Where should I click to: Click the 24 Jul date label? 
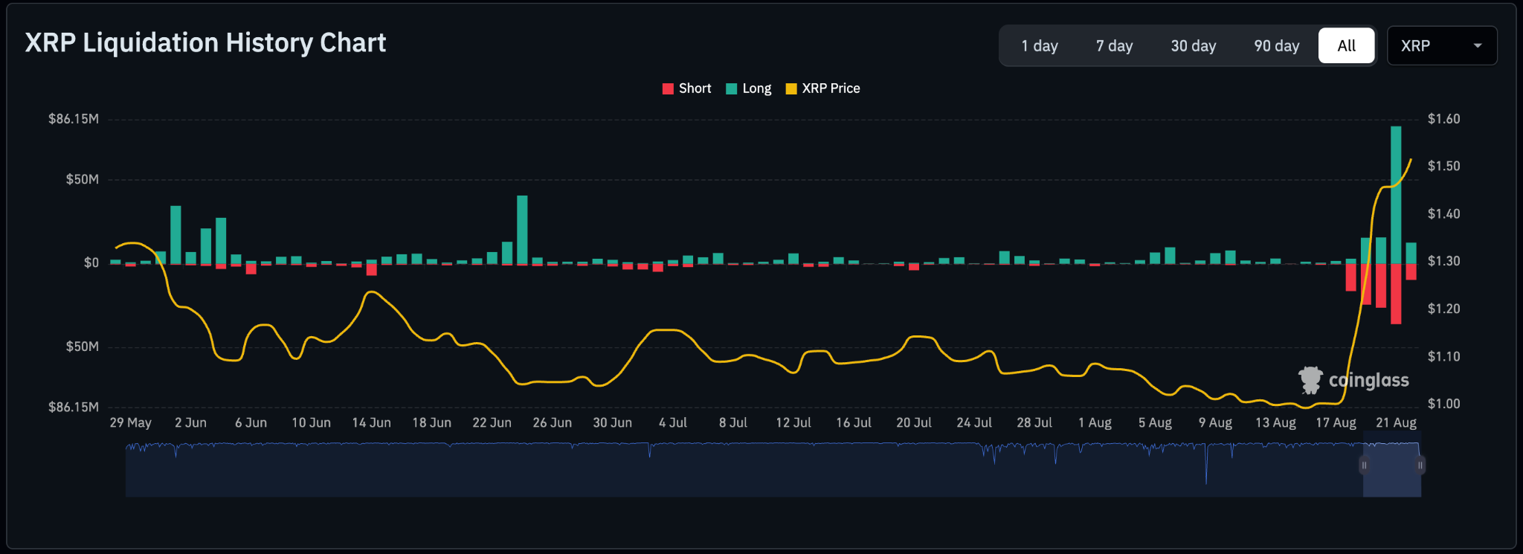973,423
